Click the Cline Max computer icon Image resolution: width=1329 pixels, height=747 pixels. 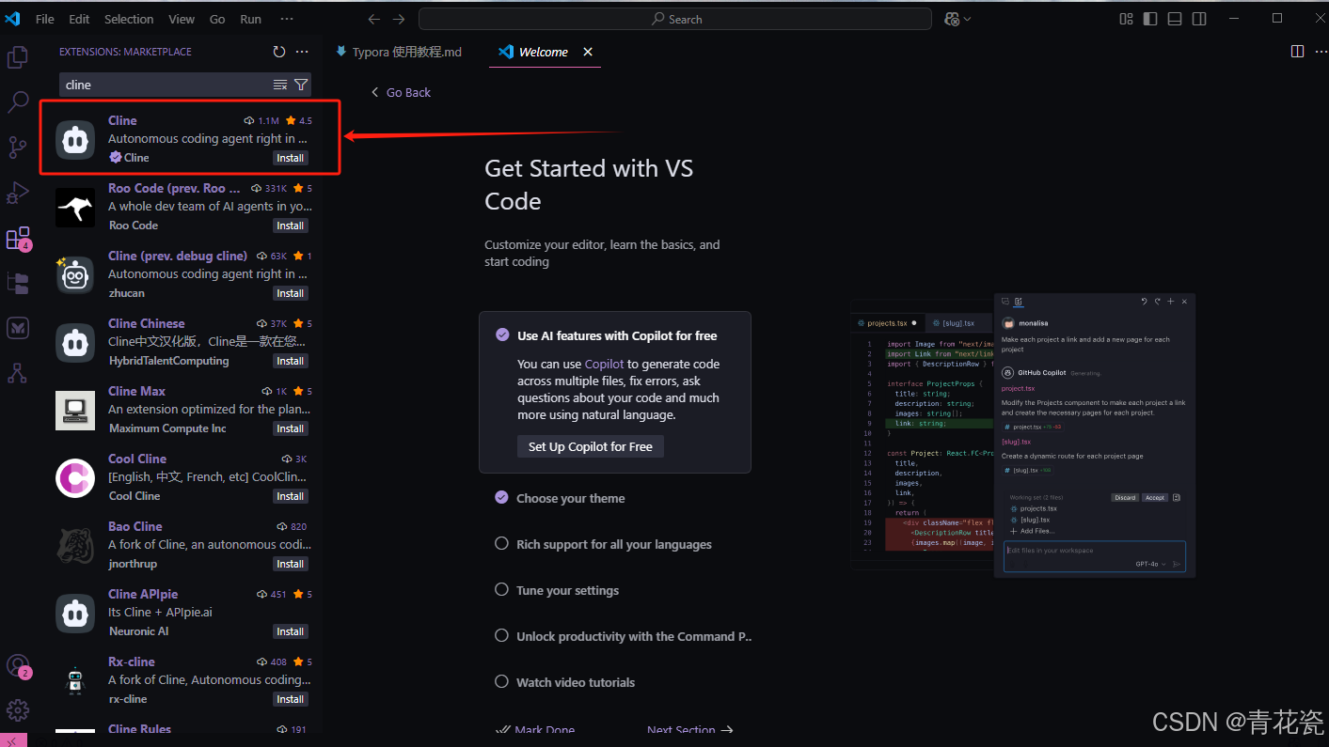pos(75,410)
